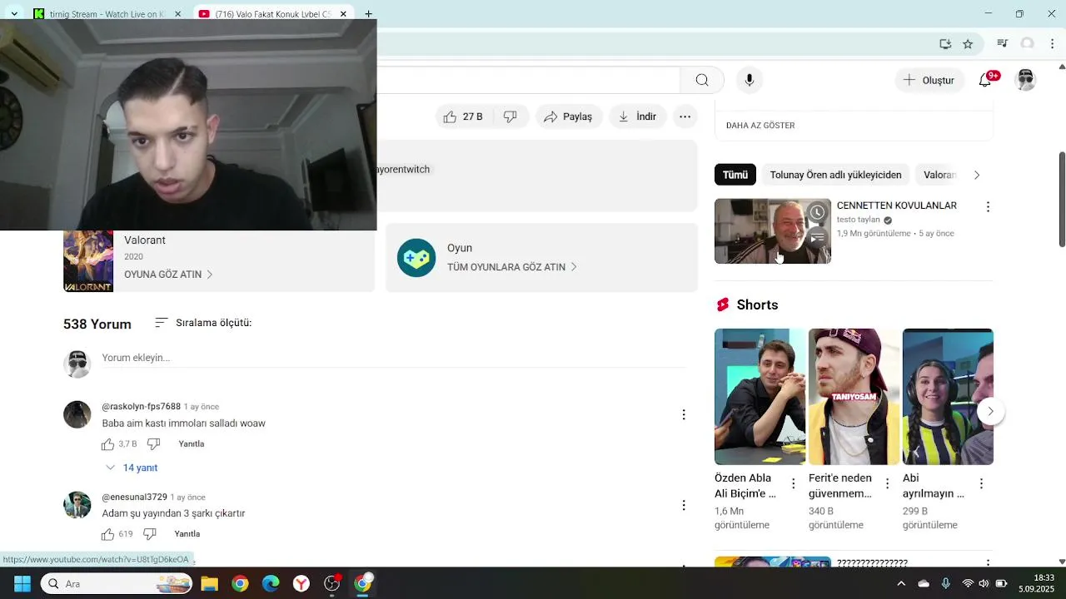Like the comment by @enesunal3729
Image resolution: width=1066 pixels, height=599 pixels.
click(x=109, y=534)
